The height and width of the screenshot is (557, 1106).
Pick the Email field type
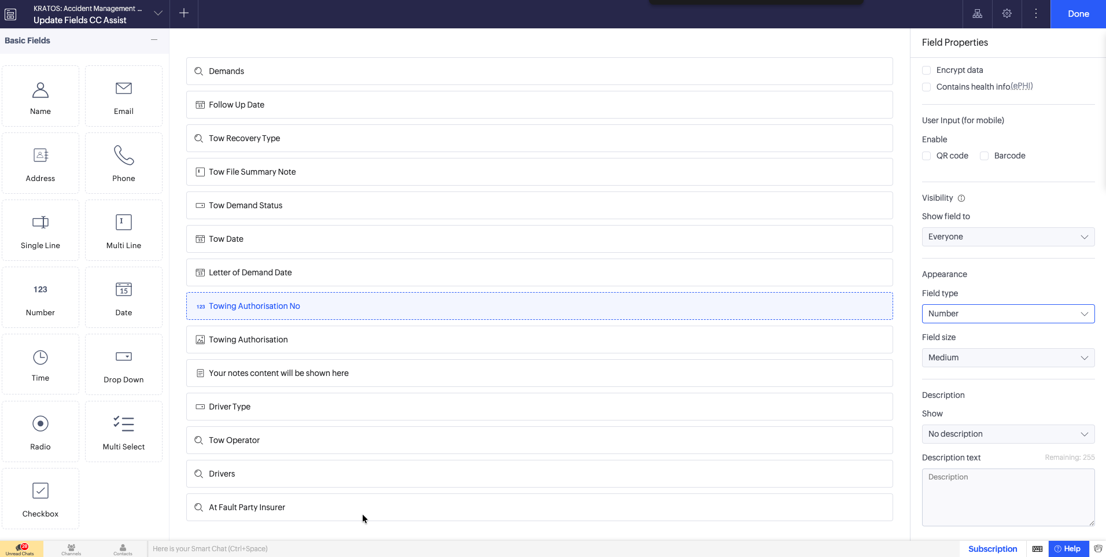tap(124, 96)
